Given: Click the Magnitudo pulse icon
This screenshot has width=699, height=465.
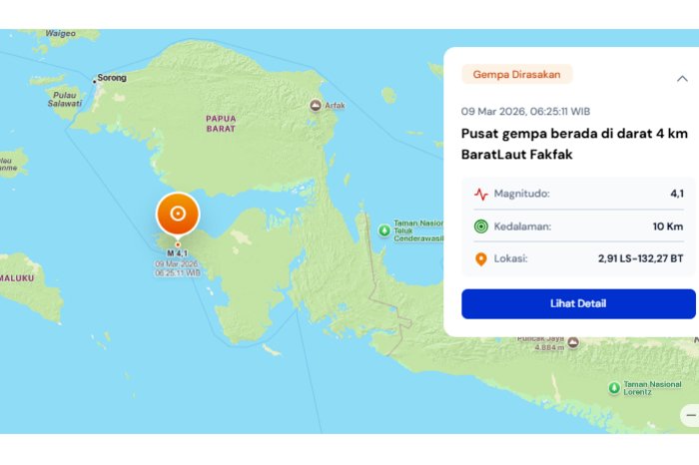Looking at the screenshot, I should click(x=481, y=195).
